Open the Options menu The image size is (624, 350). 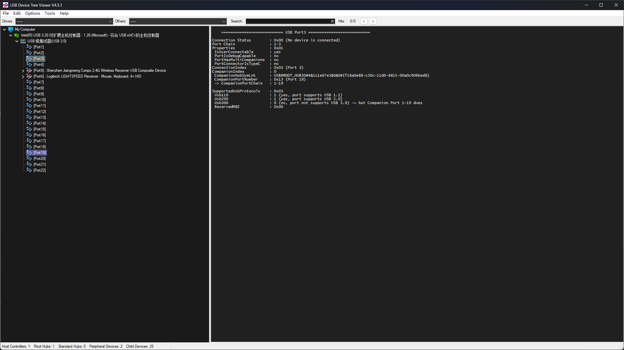(32, 13)
